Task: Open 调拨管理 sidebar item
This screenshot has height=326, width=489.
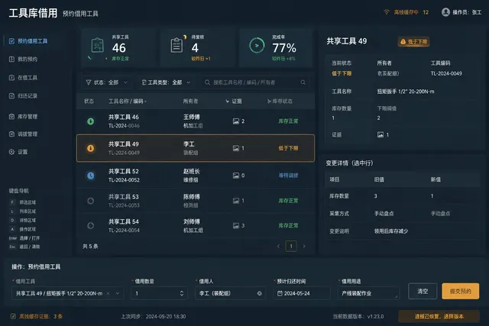Action: pos(23,134)
